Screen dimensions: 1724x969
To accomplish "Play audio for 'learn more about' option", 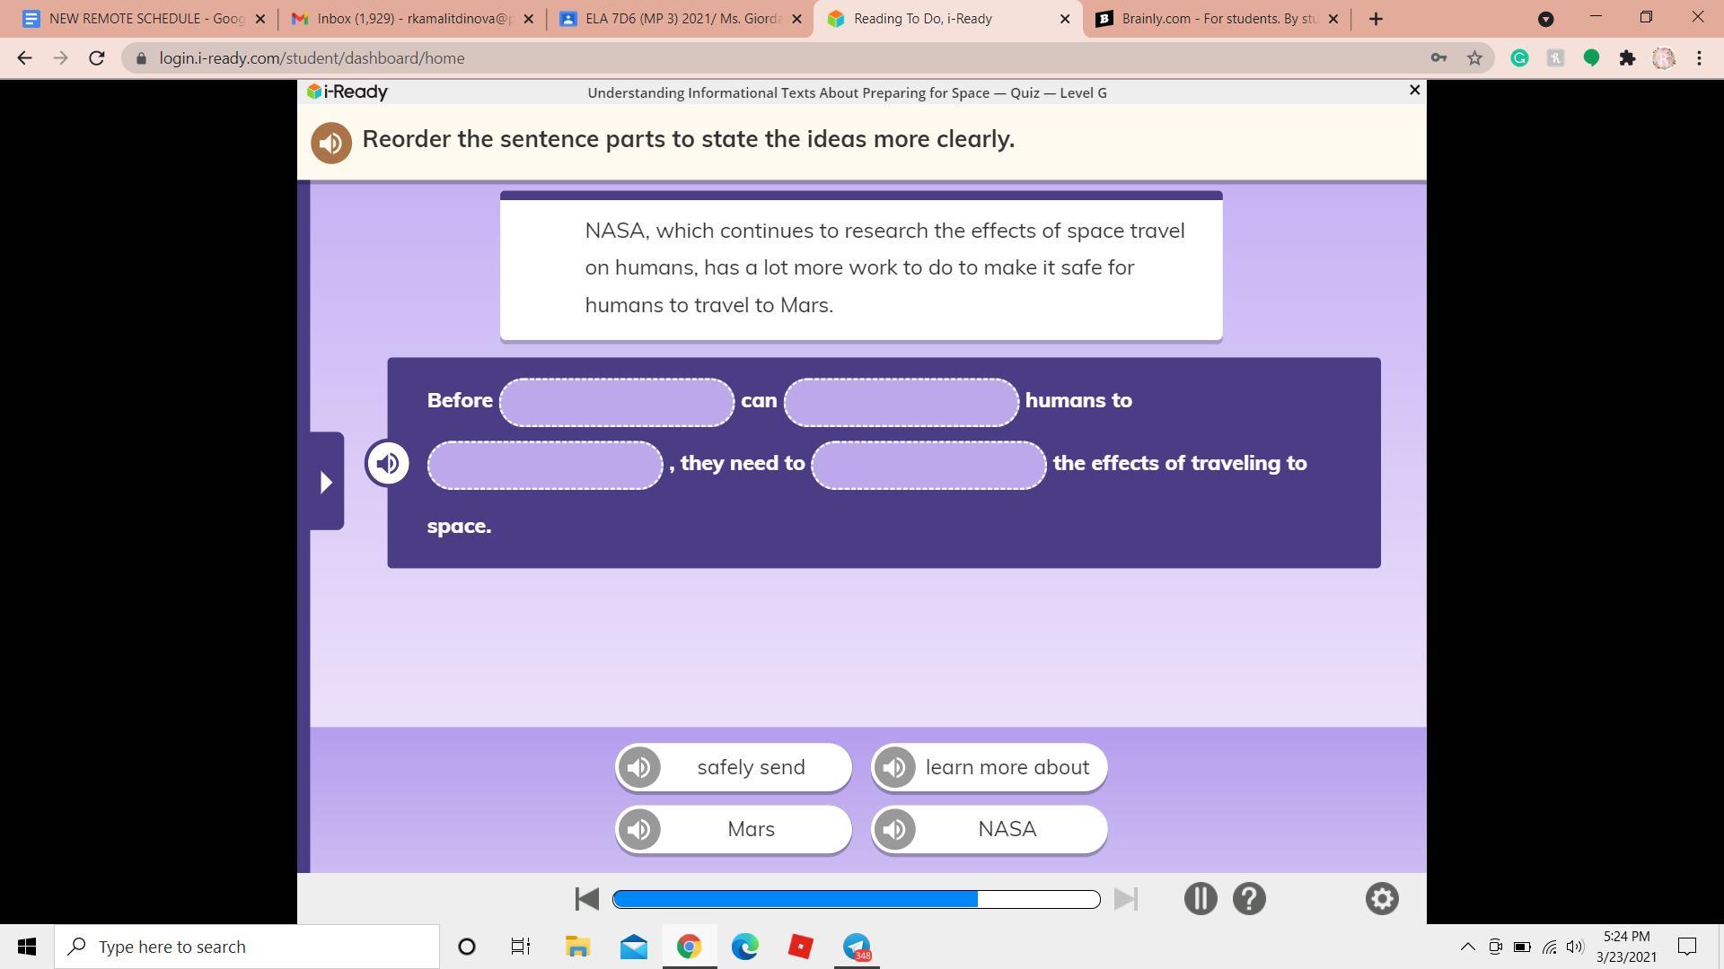I will click(x=895, y=768).
